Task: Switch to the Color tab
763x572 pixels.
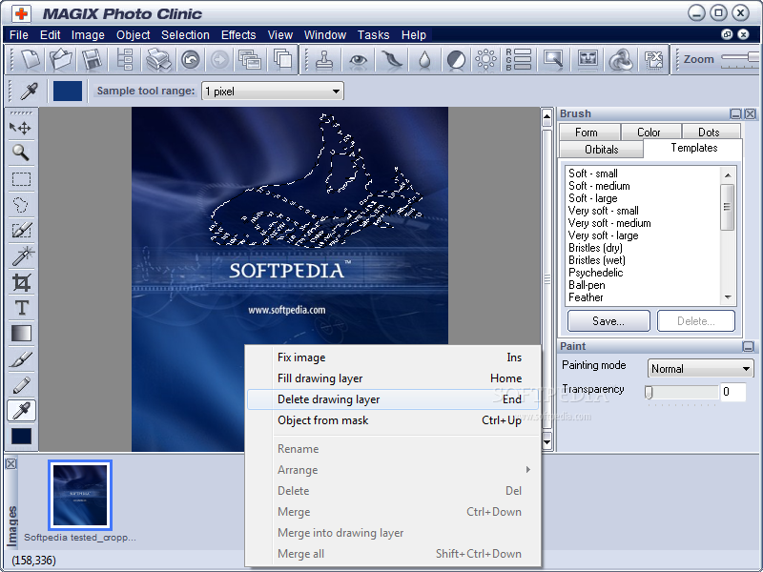Action: [651, 133]
